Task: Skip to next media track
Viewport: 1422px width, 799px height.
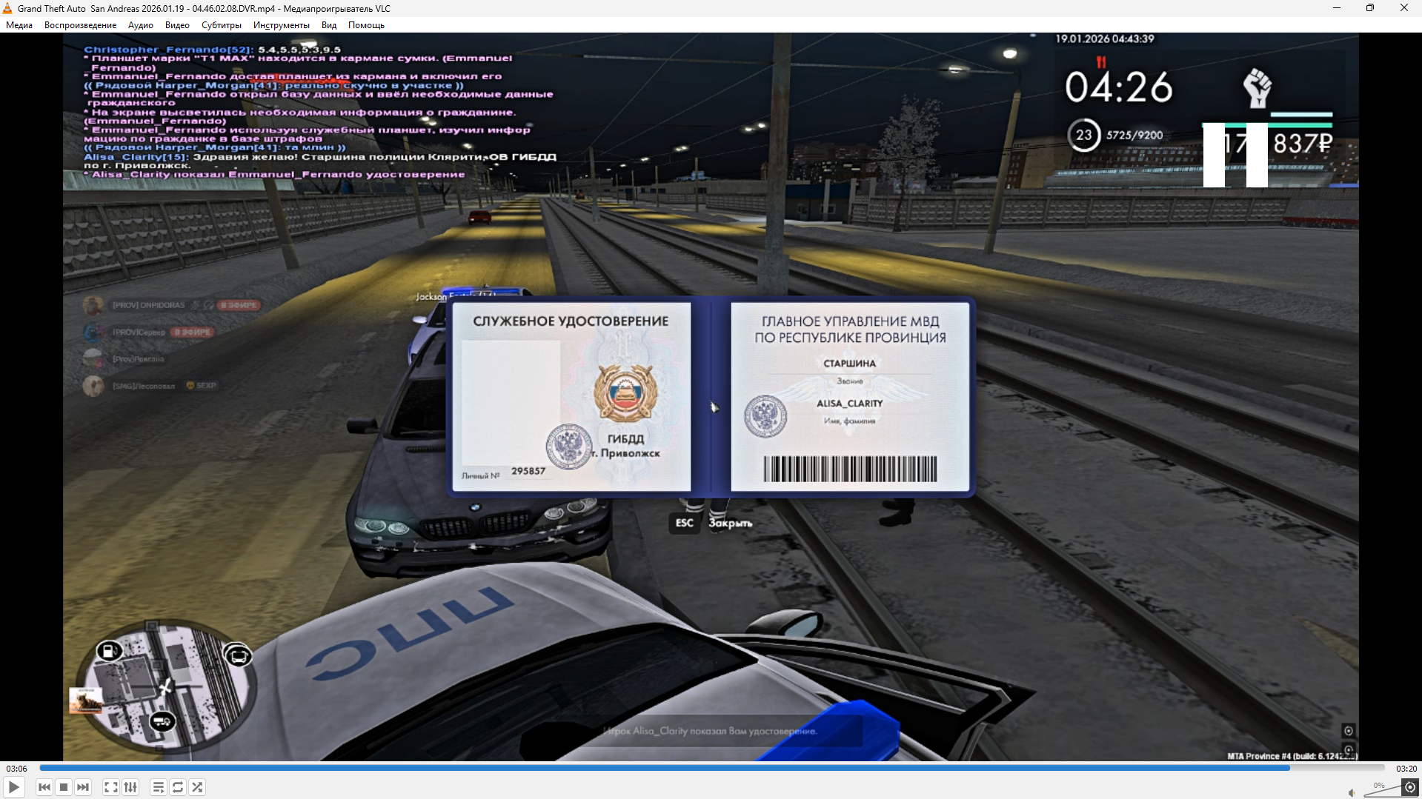Action: click(x=83, y=787)
